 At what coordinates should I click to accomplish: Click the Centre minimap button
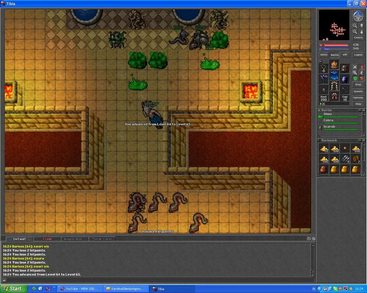click(358, 38)
